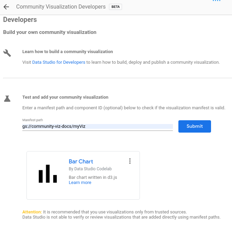Click the orange Attention label
The width and height of the screenshot is (232, 234).
tap(32, 212)
